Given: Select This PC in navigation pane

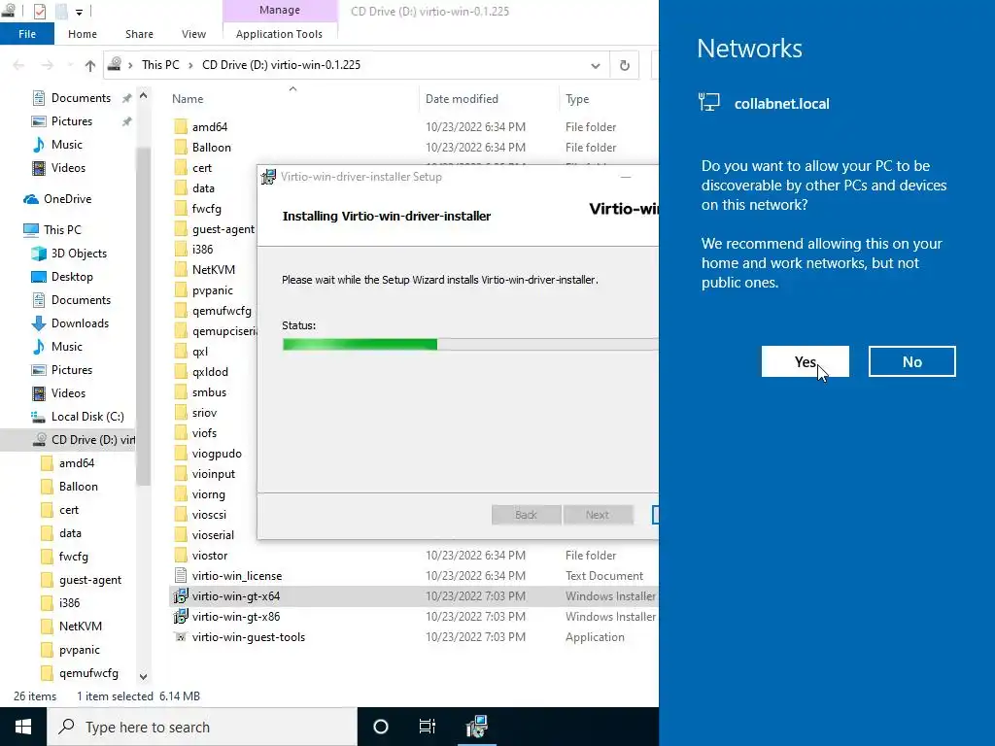Looking at the screenshot, I should (x=62, y=229).
